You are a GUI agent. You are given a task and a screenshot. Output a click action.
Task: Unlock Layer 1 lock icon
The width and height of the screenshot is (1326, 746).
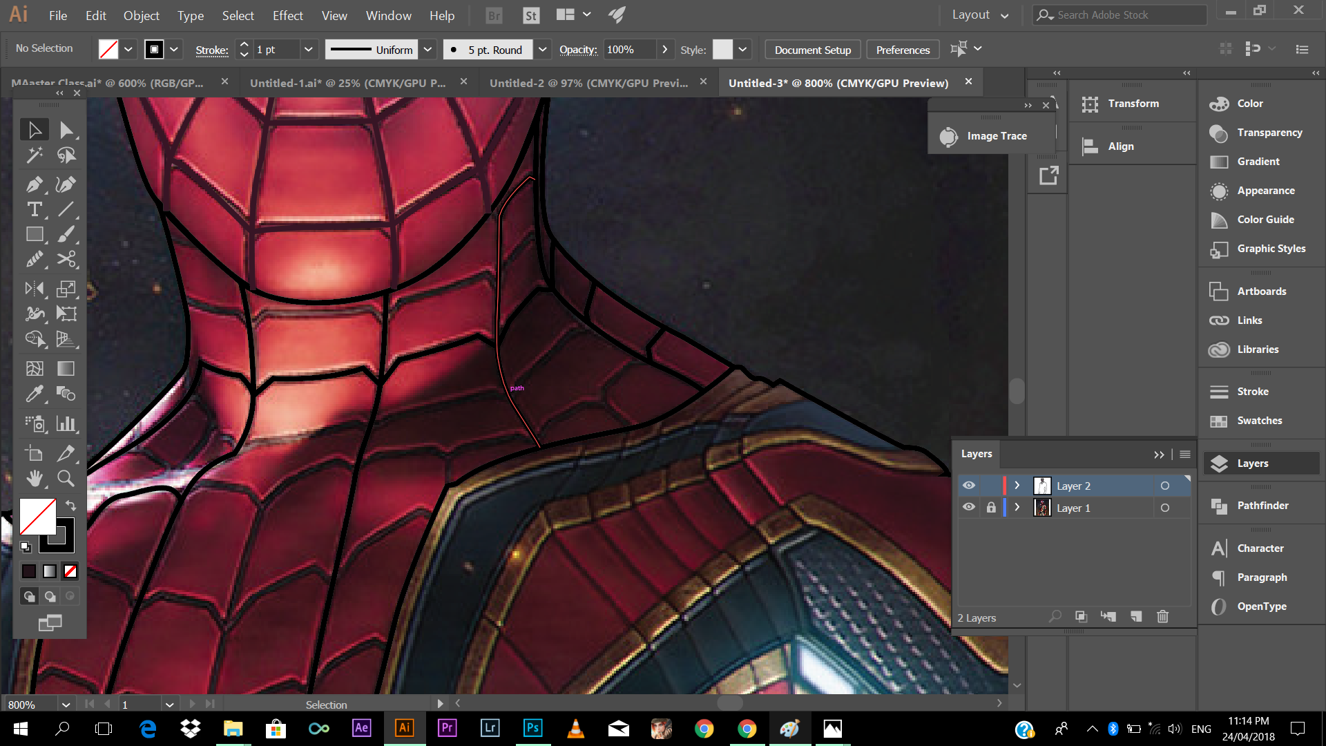coord(991,508)
